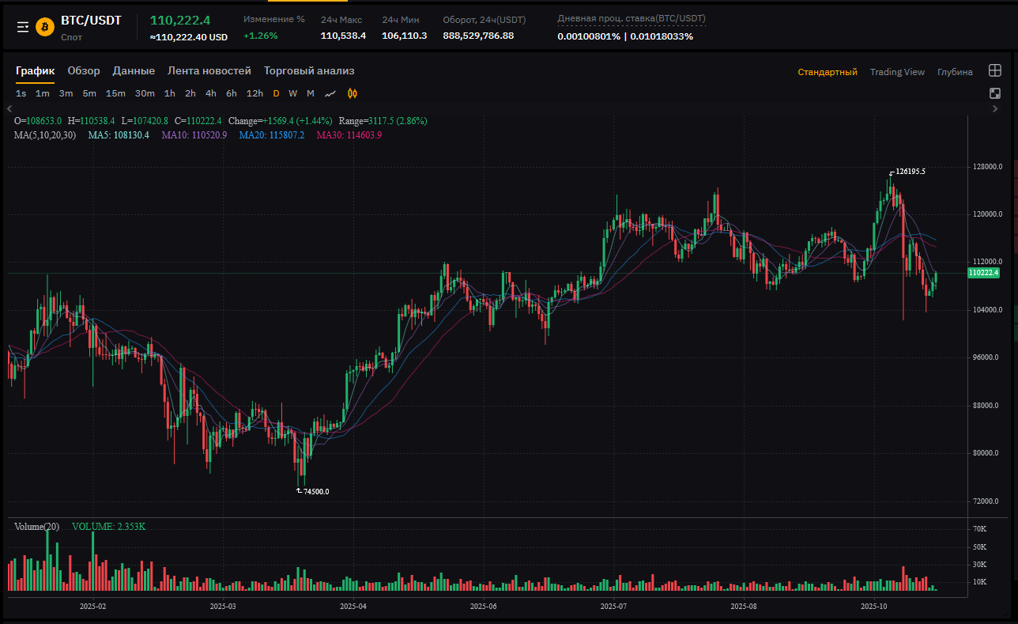This screenshot has width=1018, height=624.
Task: Open the Обзор tab
Action: tap(84, 71)
